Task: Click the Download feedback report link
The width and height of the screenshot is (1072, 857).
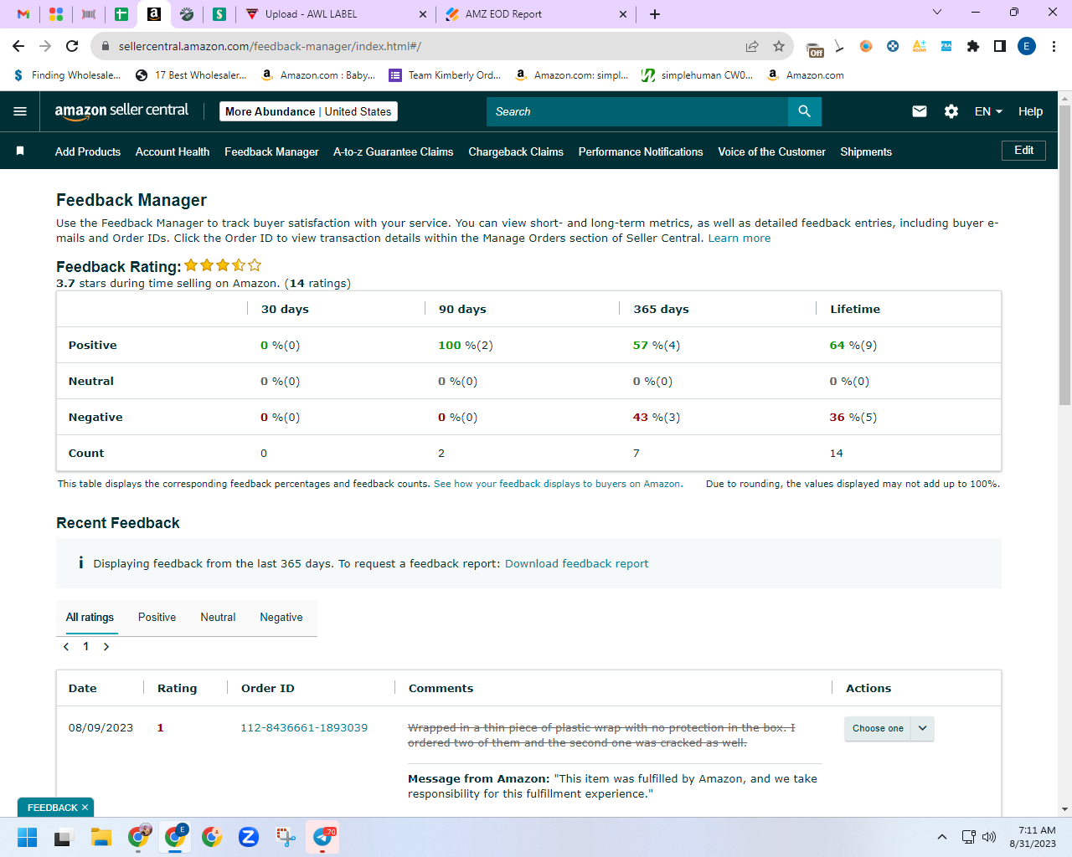Action: (x=576, y=564)
